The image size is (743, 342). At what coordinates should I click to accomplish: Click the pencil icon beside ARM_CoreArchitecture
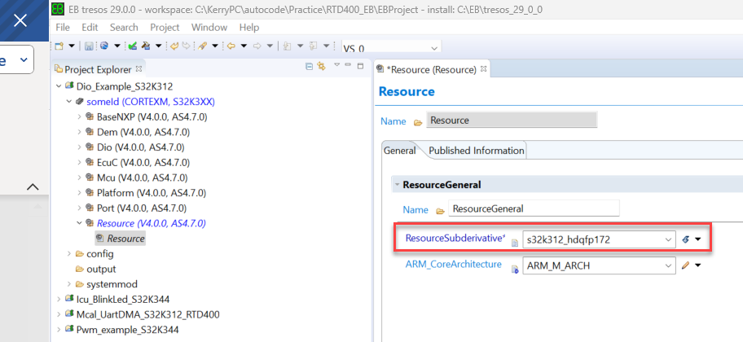point(686,265)
